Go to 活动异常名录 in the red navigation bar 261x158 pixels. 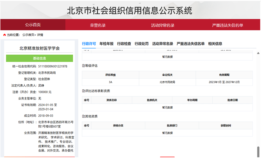pos(163,25)
